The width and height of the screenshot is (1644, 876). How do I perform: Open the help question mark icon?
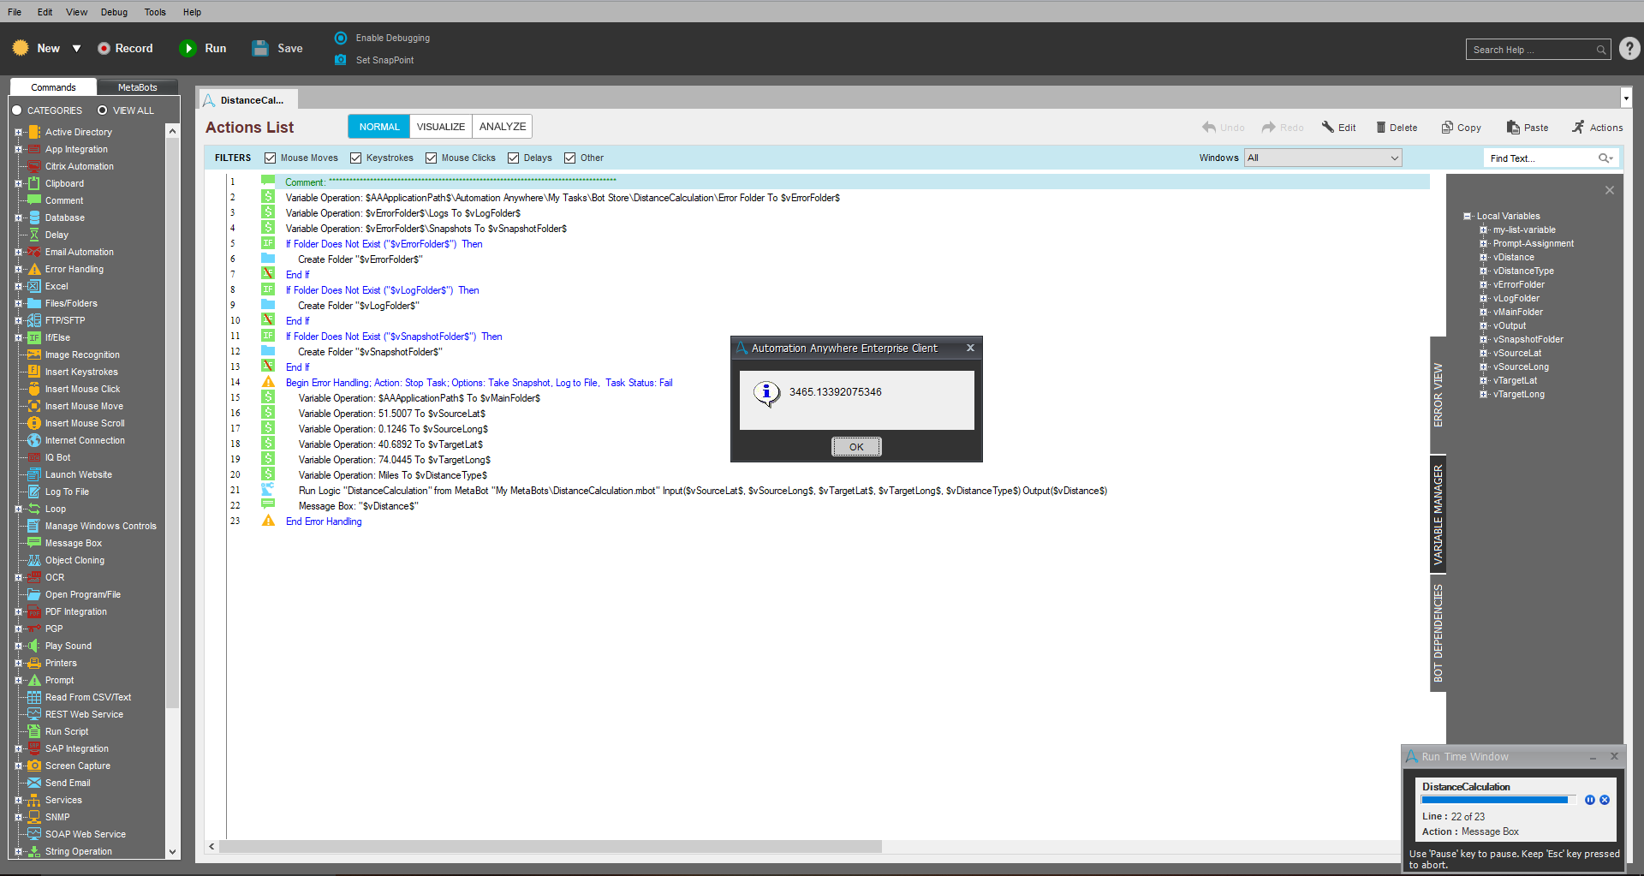[1629, 50]
